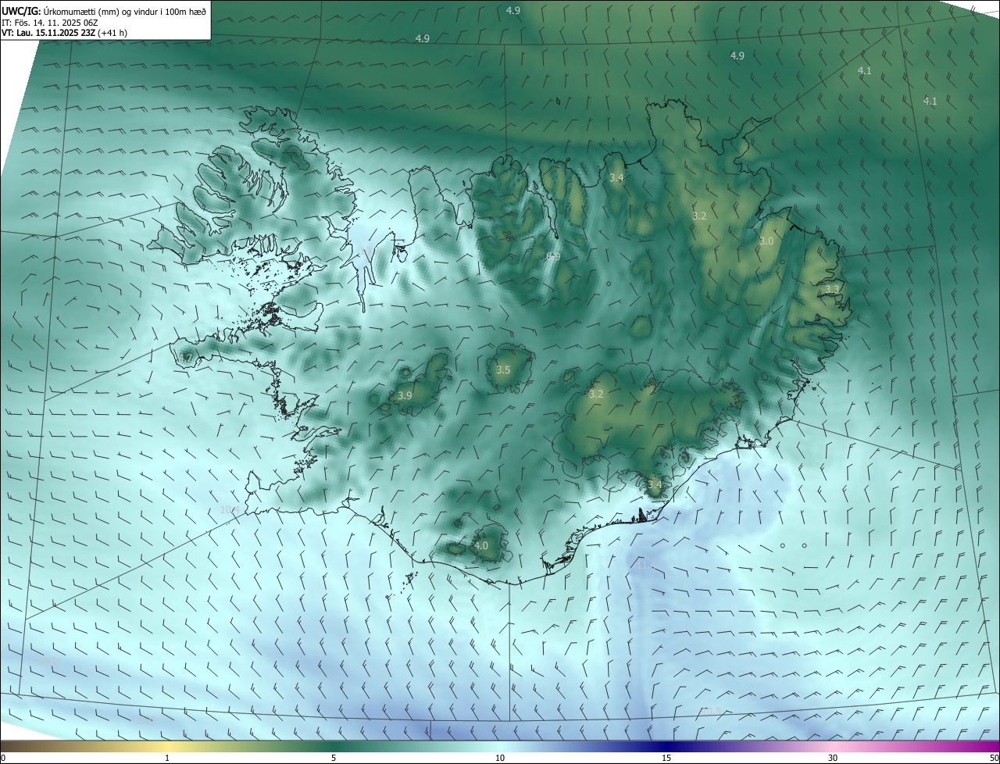Click the 3.4 value on the Öræfajökull outline
1000x764 pixels.
pos(655,485)
